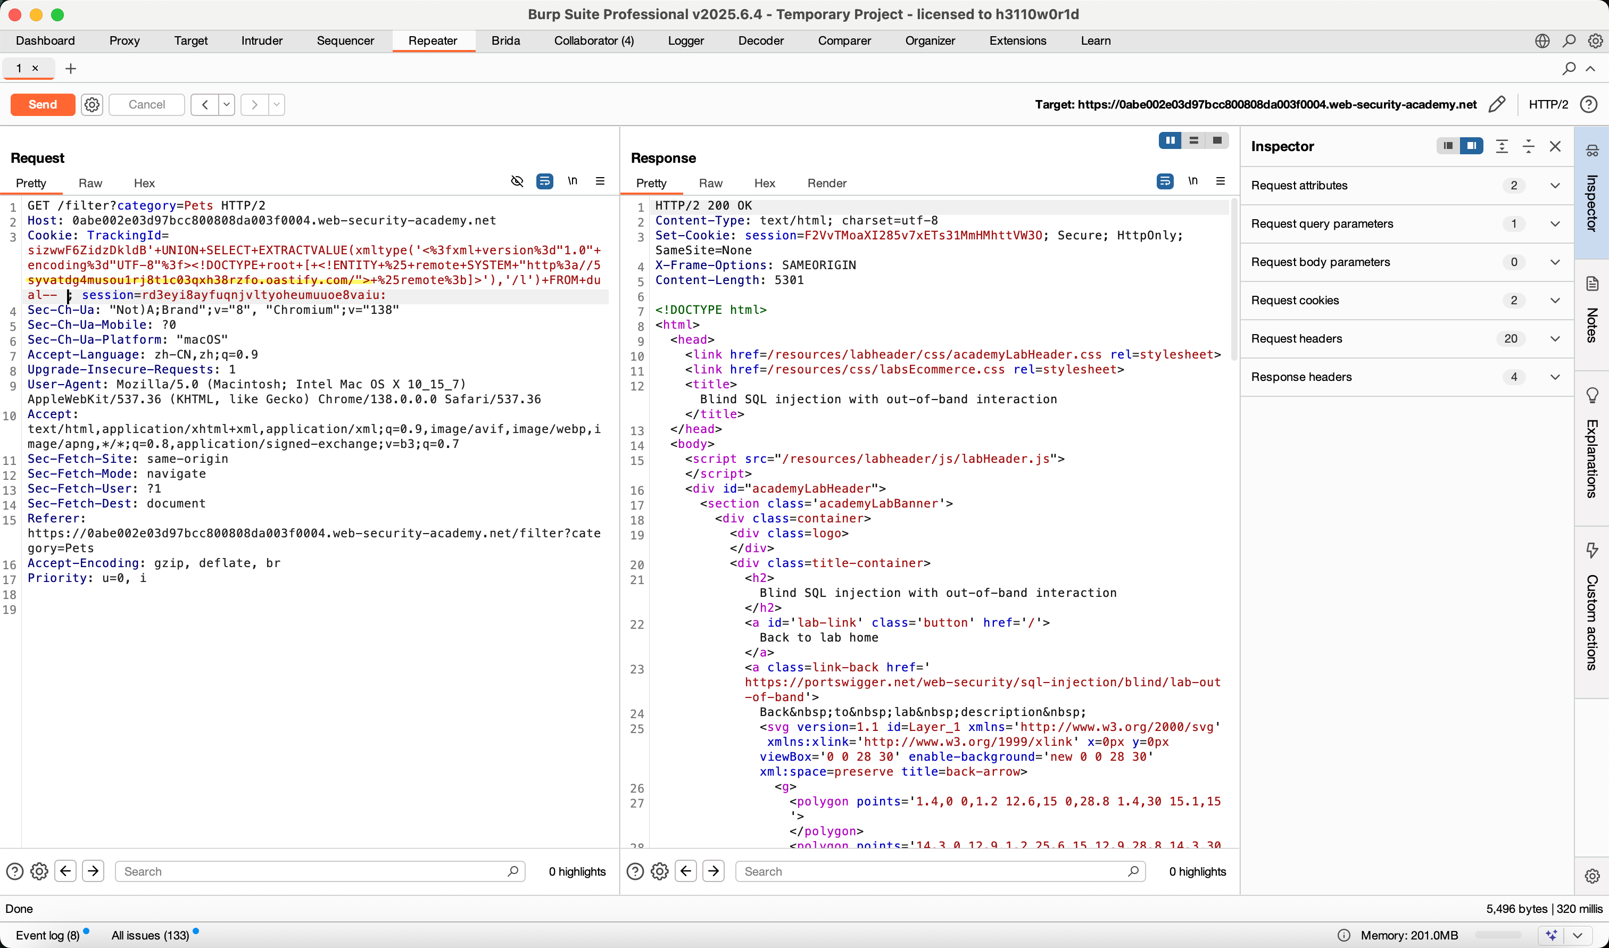The image size is (1609, 948).
Task: Open the global search magnifier in the top bar
Action: pos(1569,40)
